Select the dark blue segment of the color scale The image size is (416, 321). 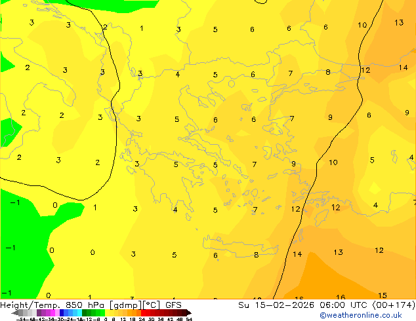[x=62, y=312]
